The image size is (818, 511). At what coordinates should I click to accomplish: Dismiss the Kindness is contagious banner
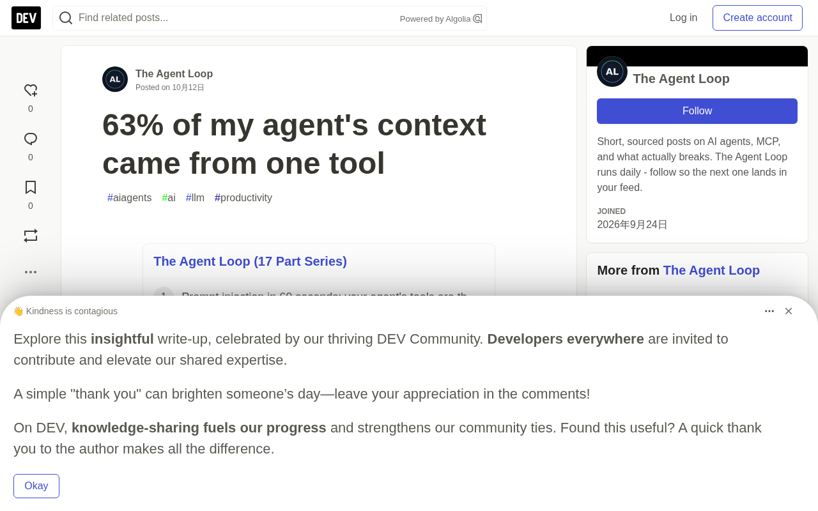click(x=789, y=311)
